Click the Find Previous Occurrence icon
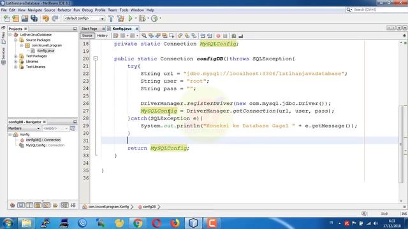Viewport: 408px width, 229px height. point(151,36)
